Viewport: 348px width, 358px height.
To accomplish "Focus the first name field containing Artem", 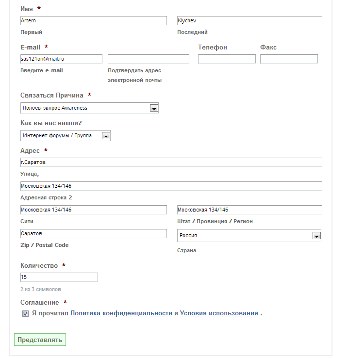I will point(94,20).
